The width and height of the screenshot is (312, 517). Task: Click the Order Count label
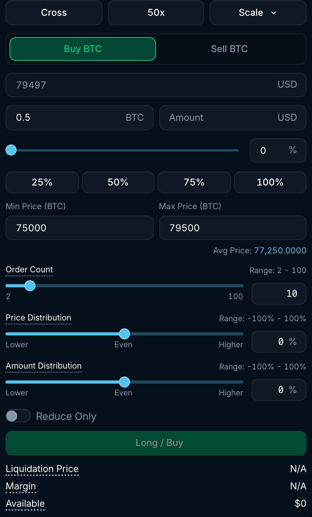[x=30, y=270]
